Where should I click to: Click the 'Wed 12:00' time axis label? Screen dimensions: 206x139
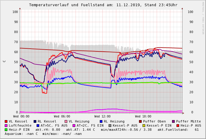click(x=102, y=116)
